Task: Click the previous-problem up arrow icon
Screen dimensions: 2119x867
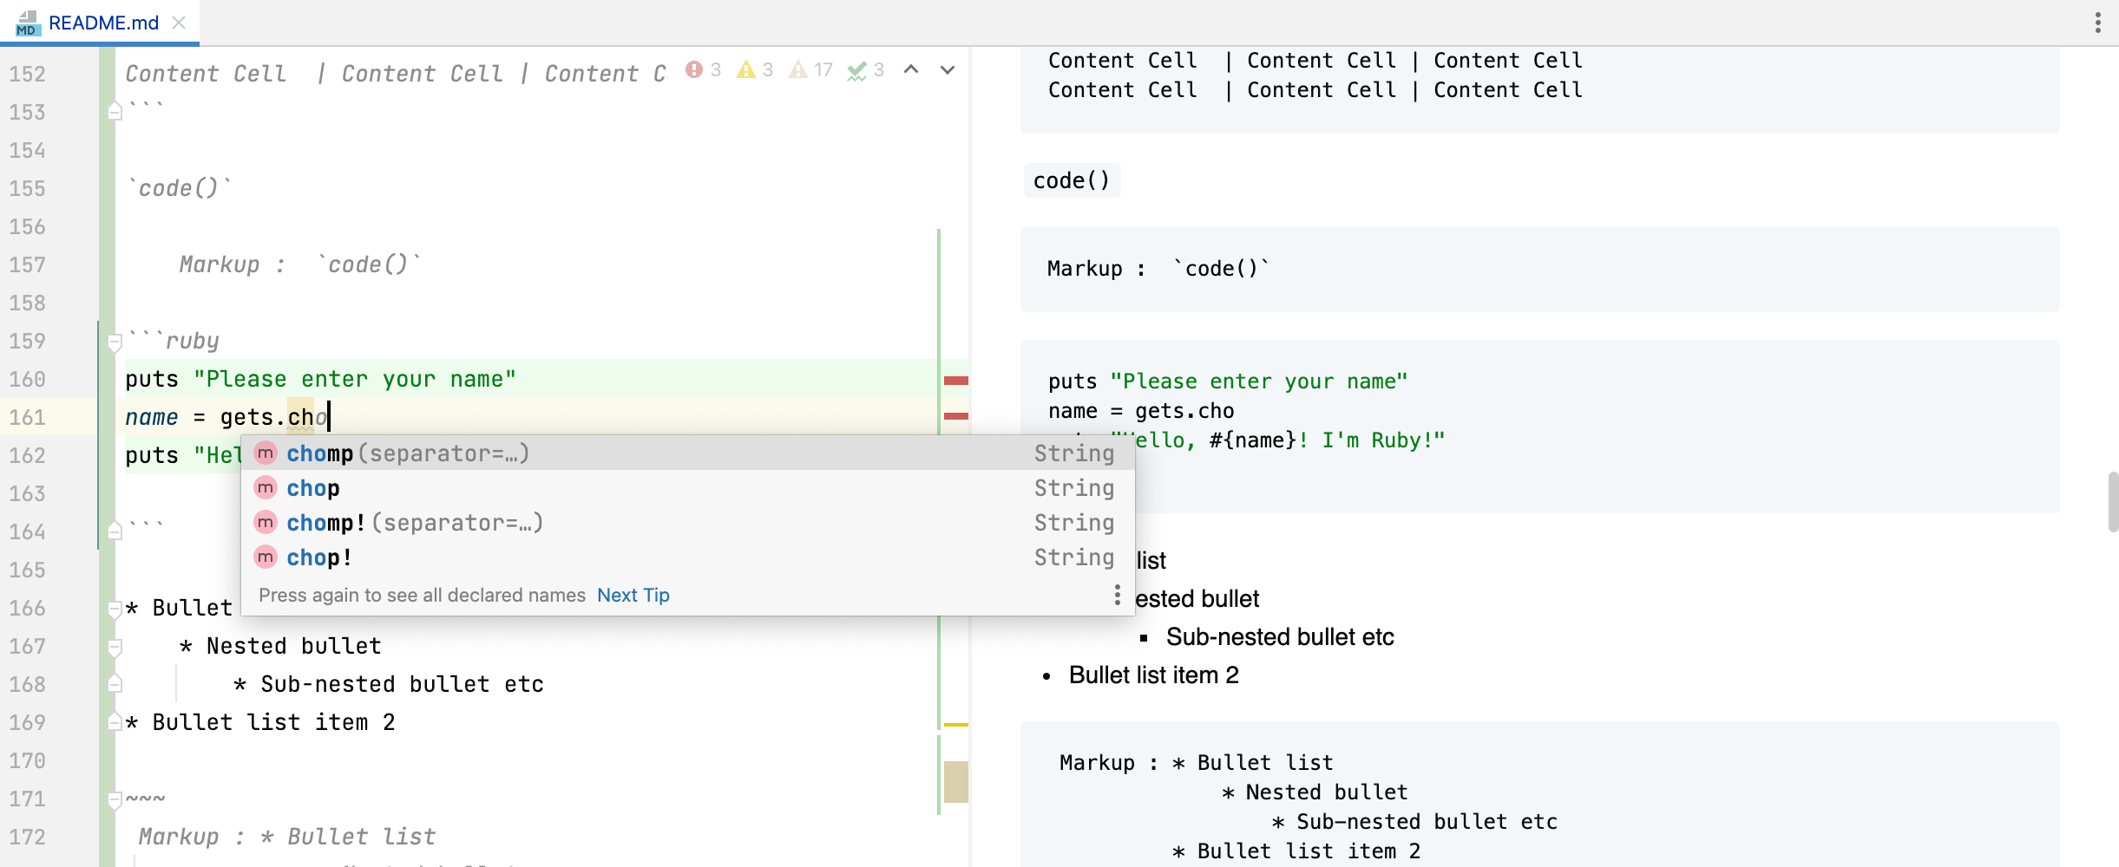Action: (909, 68)
